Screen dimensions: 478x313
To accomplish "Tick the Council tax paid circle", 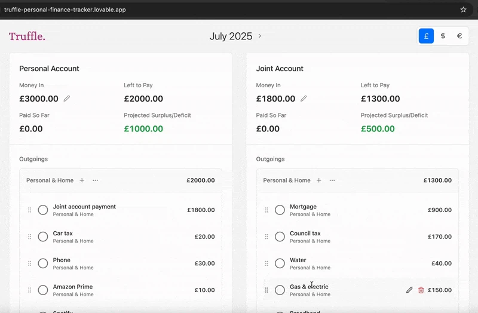I will click(x=280, y=237).
